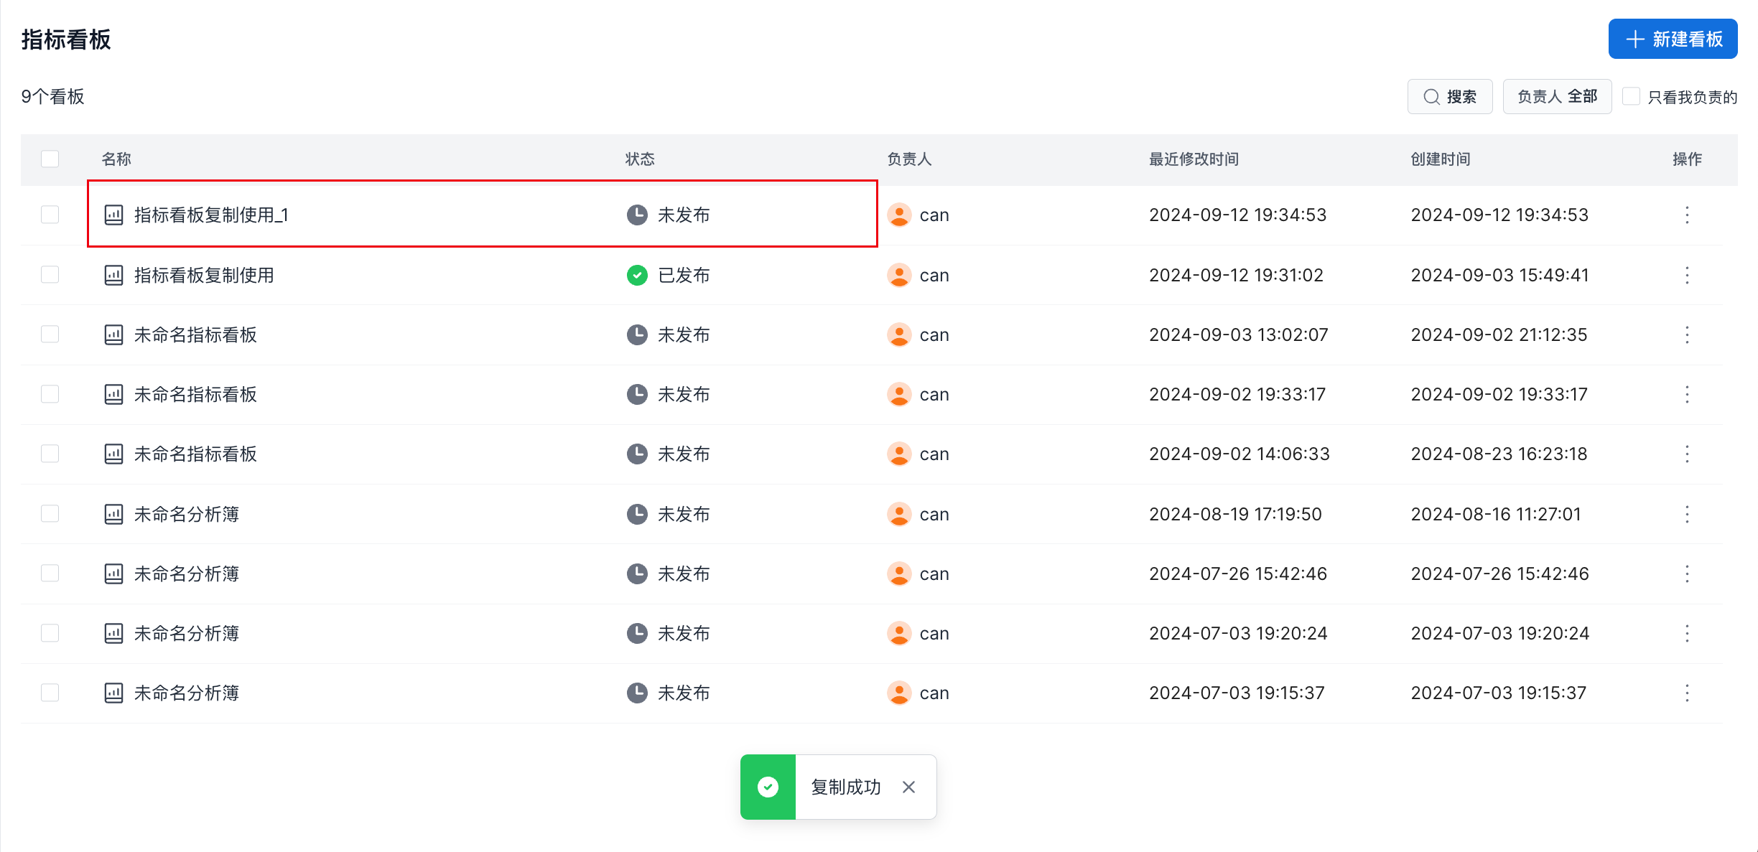Click owner avatar in 指标看板复制使用 row
This screenshot has width=1758, height=852.
899,275
